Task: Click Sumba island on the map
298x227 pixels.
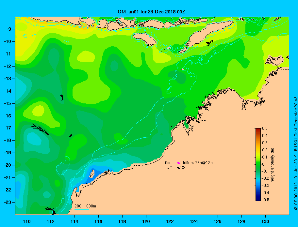Action: click(x=145, y=39)
